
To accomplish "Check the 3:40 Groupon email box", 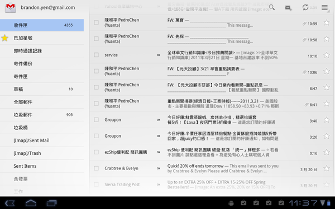I will (x=97, y=120).
